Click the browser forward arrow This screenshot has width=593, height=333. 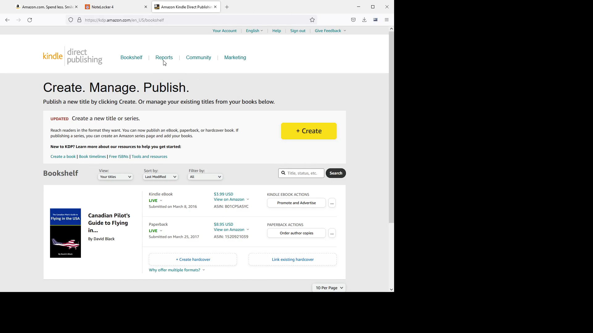coord(19,20)
